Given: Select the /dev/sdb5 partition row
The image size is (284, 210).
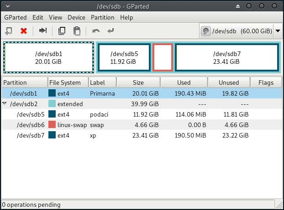Looking at the screenshot, I should [142, 114].
